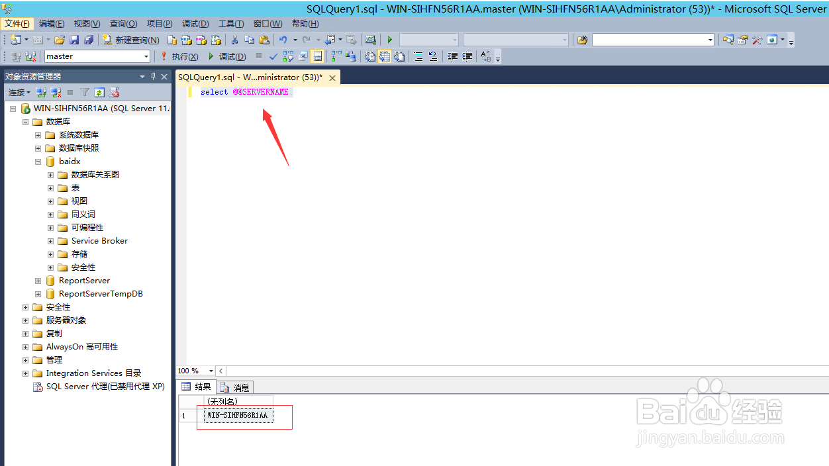
Task: Refresh Object Explorer with refresh icon
Action: click(x=99, y=92)
